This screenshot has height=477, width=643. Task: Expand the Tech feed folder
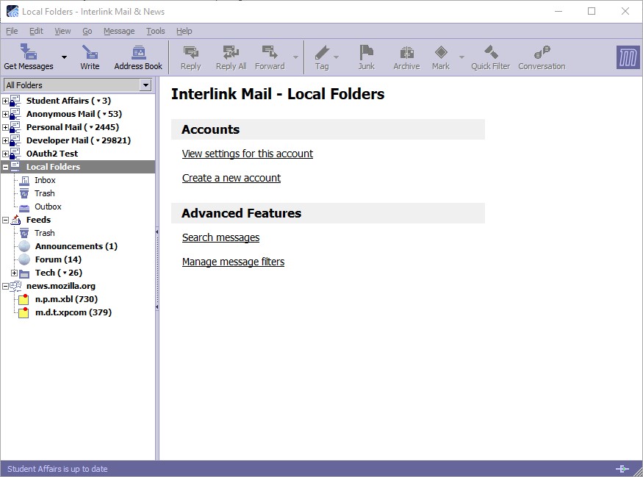14,273
